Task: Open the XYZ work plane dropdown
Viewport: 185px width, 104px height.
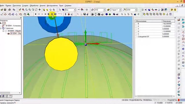Action: point(104,10)
